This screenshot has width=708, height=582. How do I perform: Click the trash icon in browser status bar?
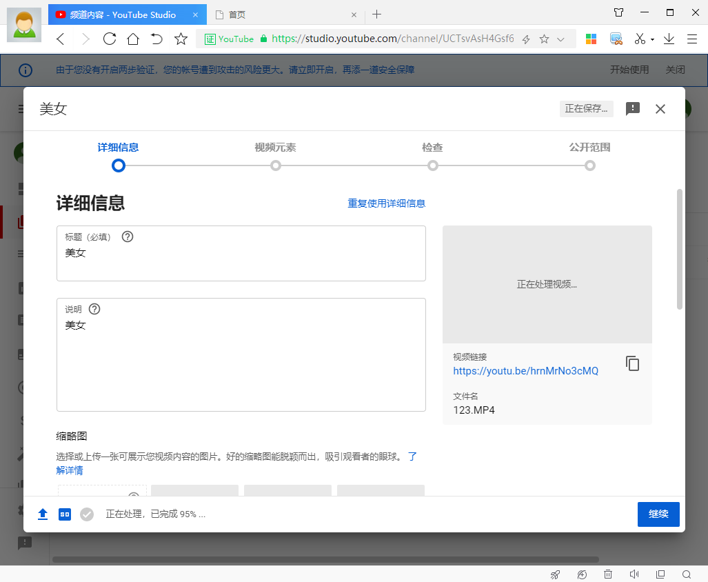[608, 574]
